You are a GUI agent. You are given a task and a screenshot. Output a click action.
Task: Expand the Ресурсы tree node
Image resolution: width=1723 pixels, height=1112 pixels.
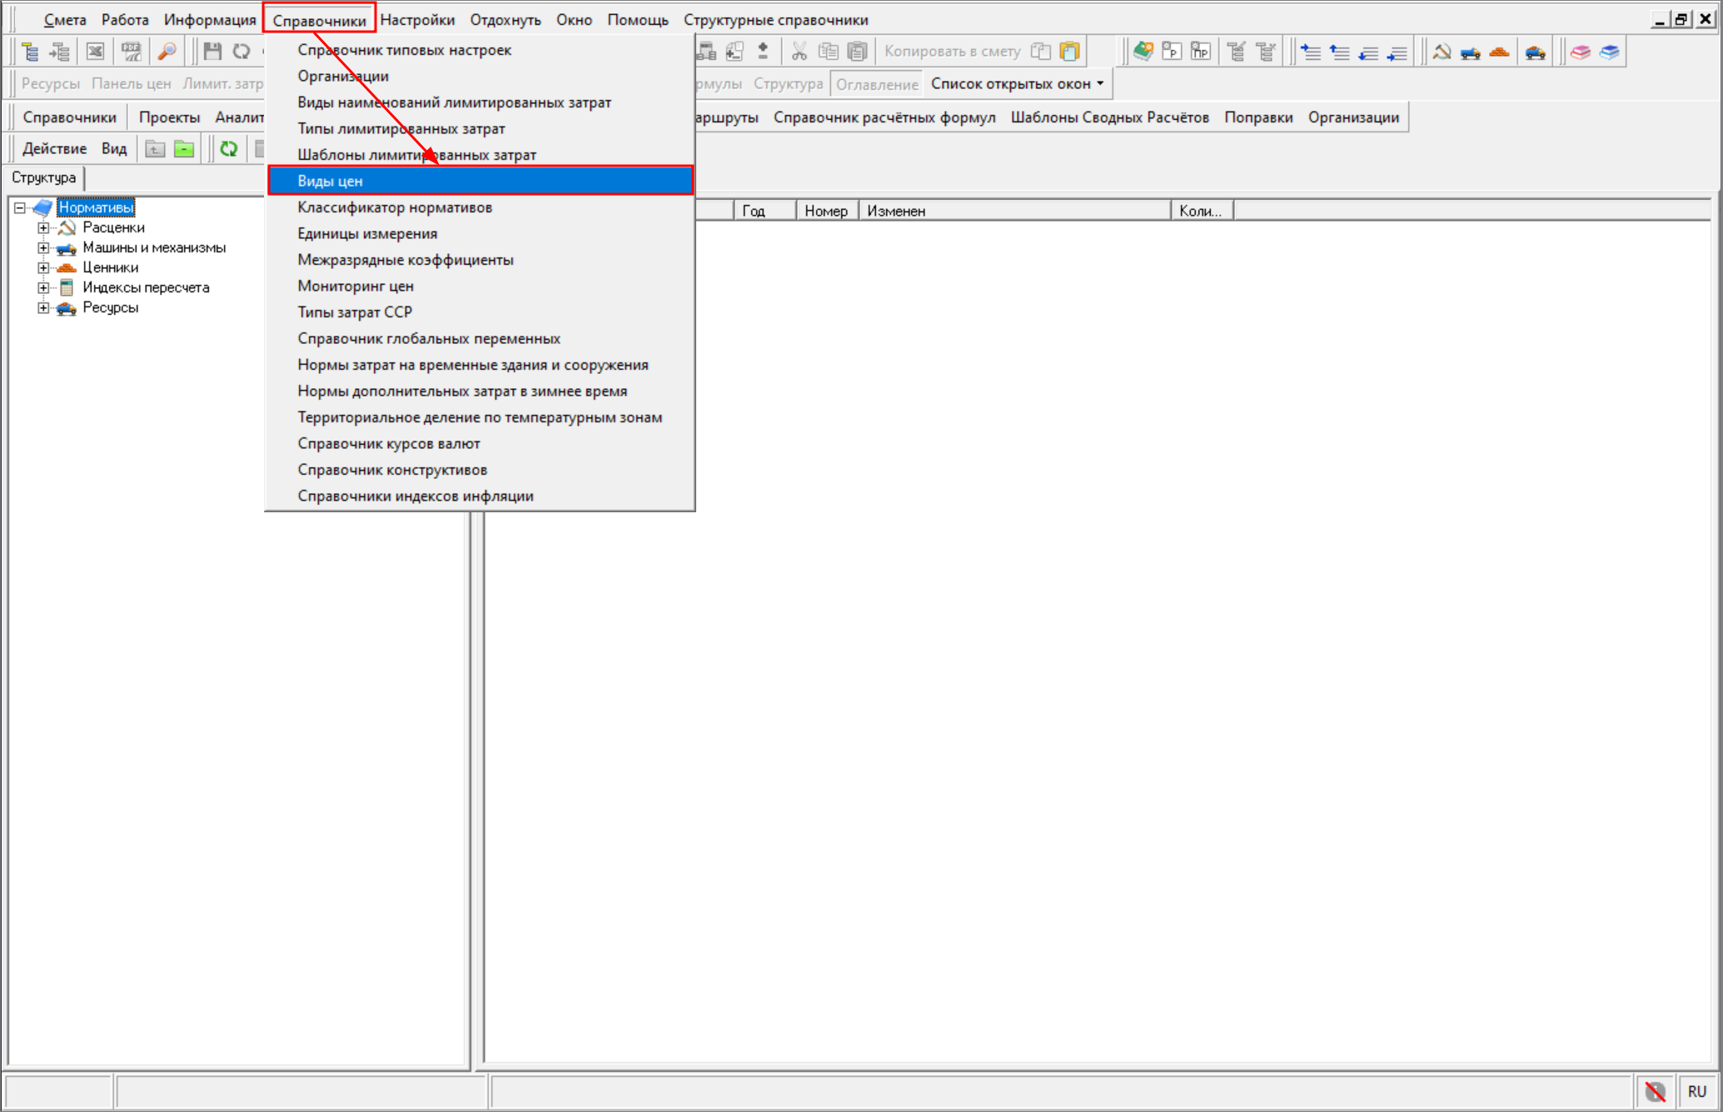(43, 307)
